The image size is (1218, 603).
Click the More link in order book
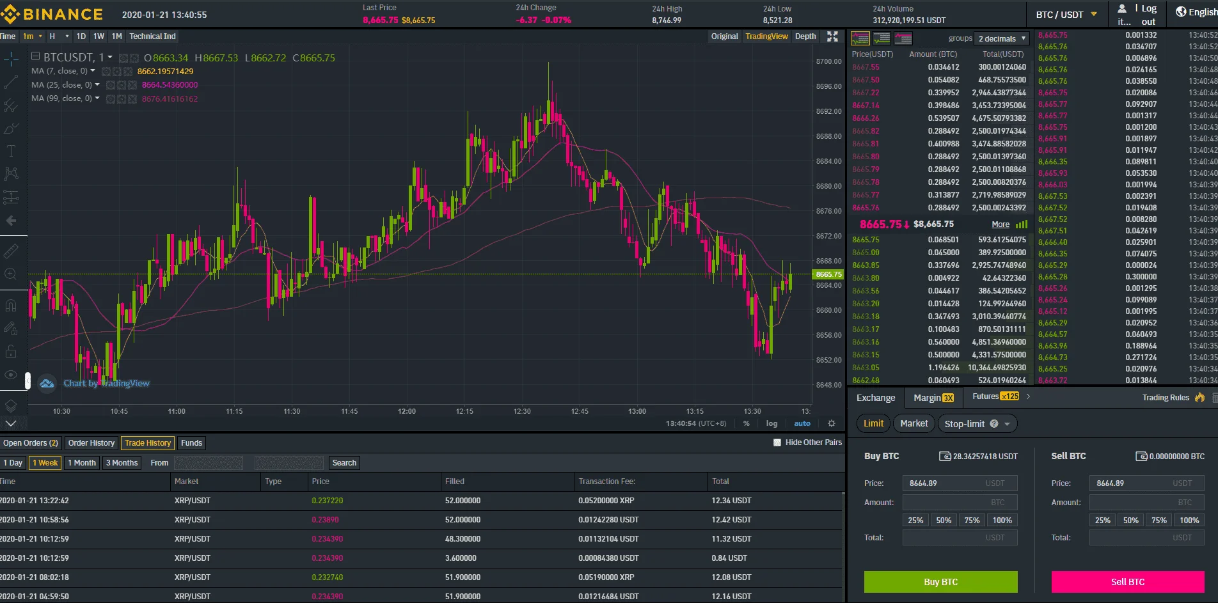pyautogui.click(x=1000, y=224)
